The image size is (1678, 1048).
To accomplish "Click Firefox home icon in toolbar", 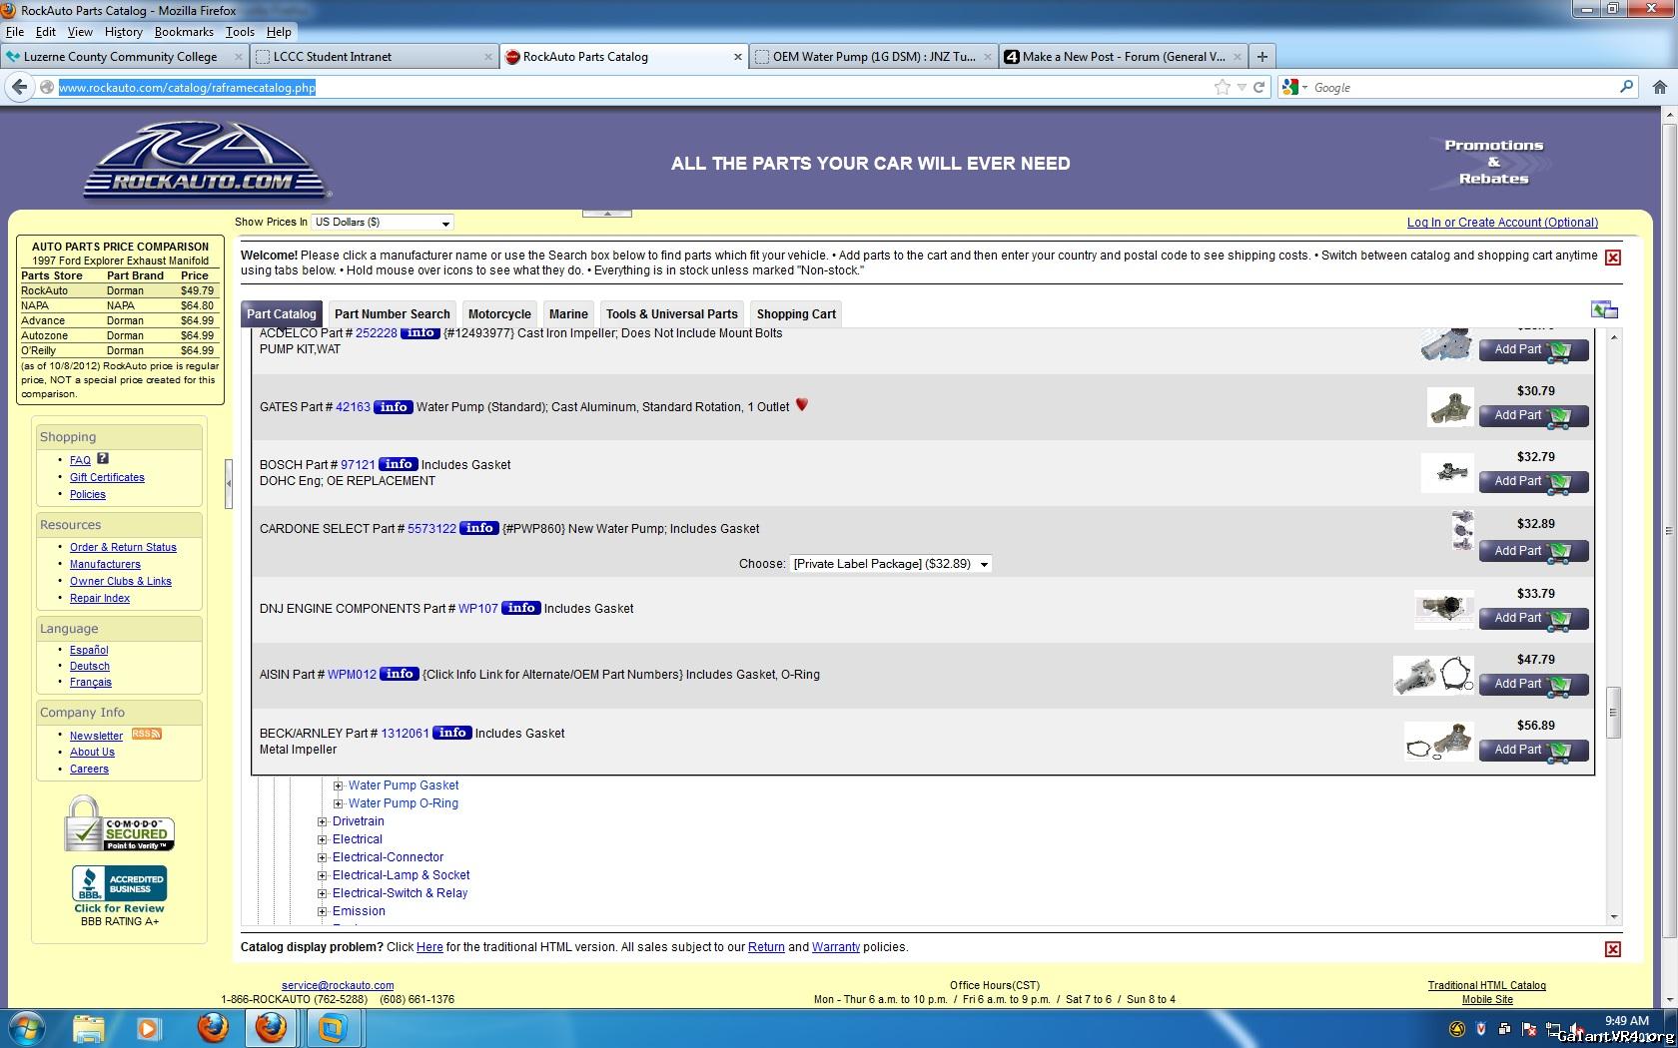I will click(1659, 88).
